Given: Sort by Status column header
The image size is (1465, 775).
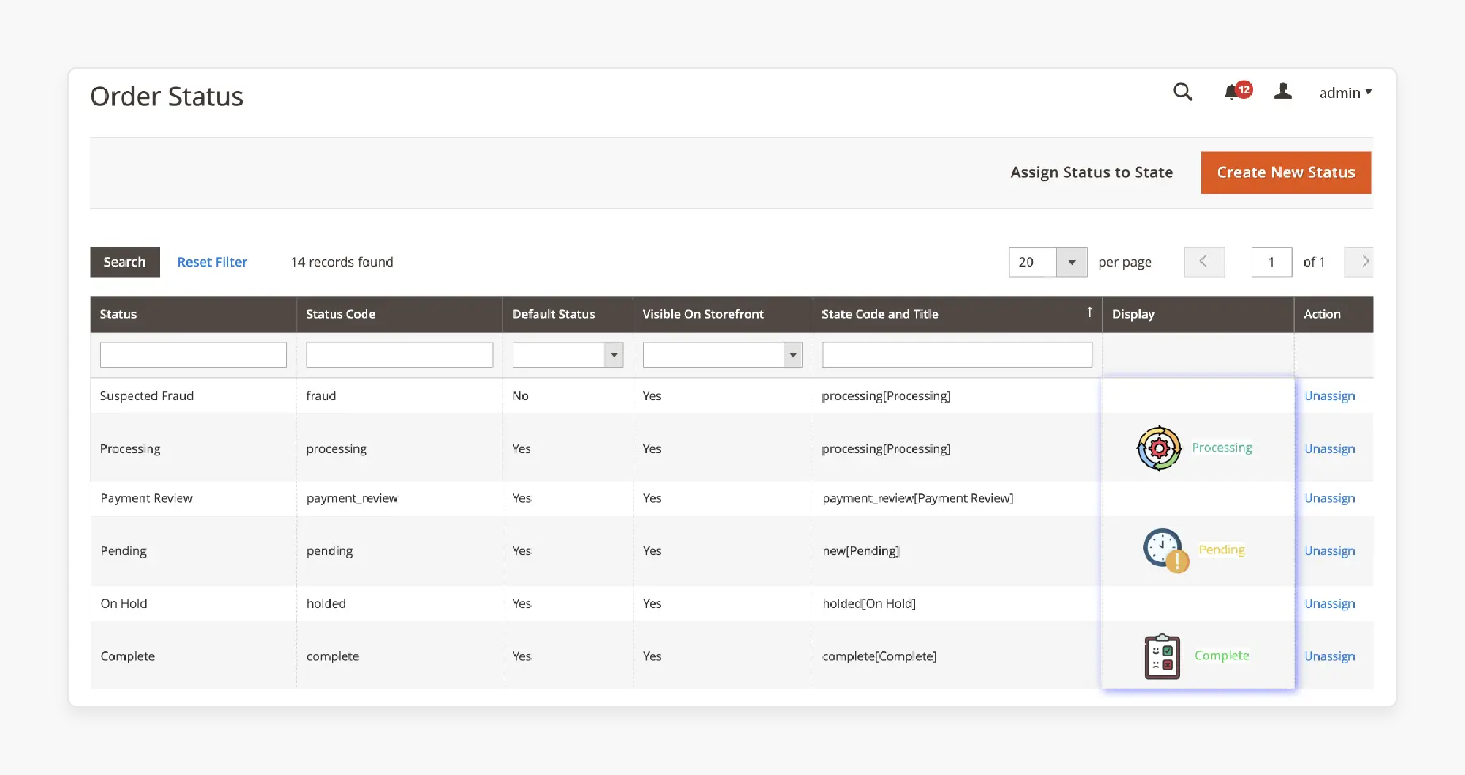Looking at the screenshot, I should (193, 314).
